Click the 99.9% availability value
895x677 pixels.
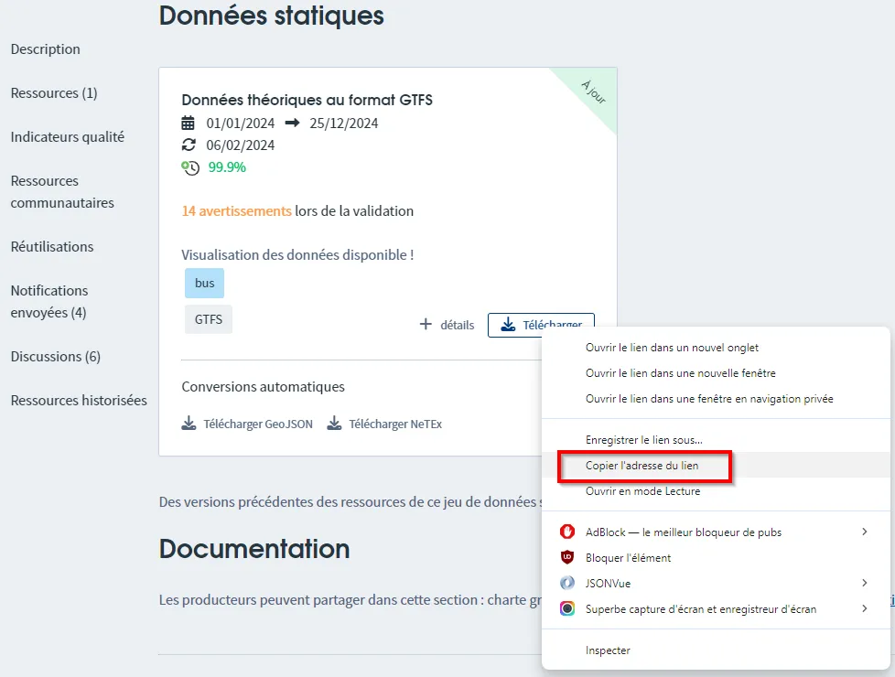[227, 167]
